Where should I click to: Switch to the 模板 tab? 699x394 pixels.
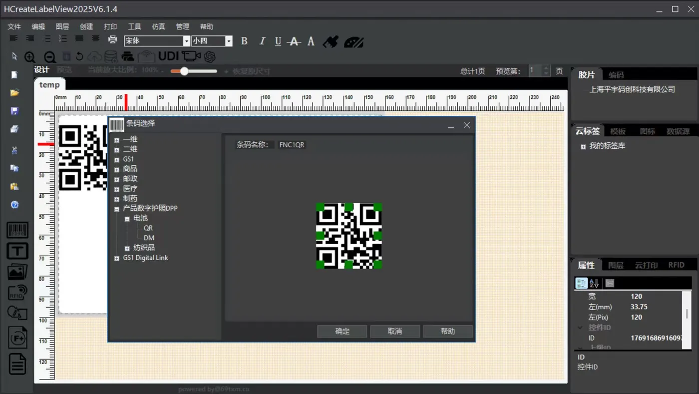click(618, 131)
